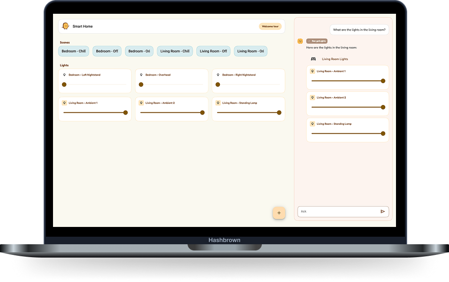Click lightbulb icon on Living Room - Ambient 1 chat card
Image resolution: width=449 pixels, height=282 pixels.
[312, 71]
